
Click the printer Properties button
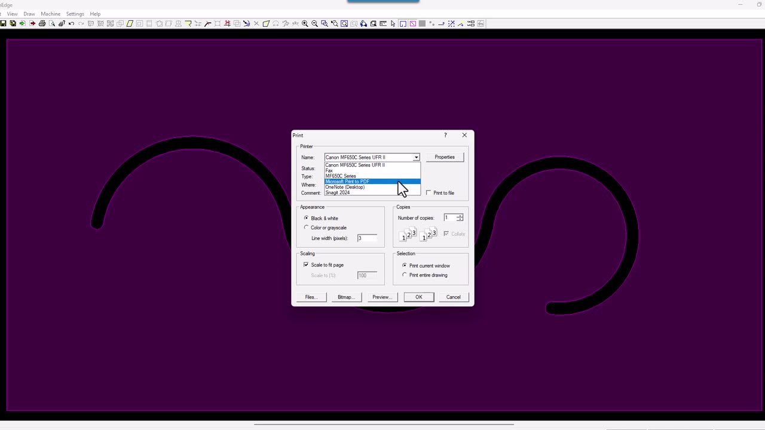click(445, 157)
